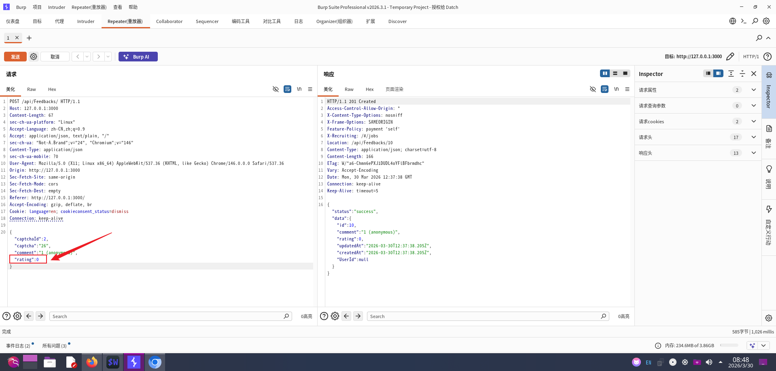Toggle show newline characters in request editor
The height and width of the screenshot is (371, 776).
click(x=299, y=89)
